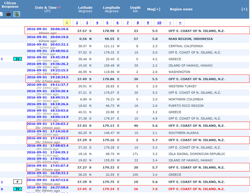Open the 16:37:58.6 magnitude 7.0 event
250x193 pixels.
pyautogui.click(x=47, y=187)
